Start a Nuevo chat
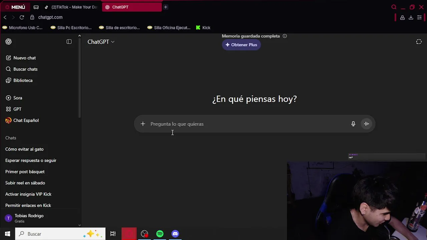 [21, 58]
